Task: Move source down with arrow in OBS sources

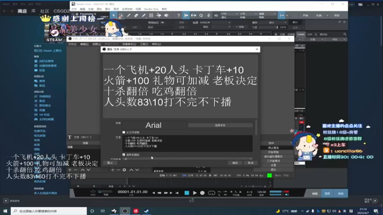Action: pyautogui.click(x=137, y=170)
